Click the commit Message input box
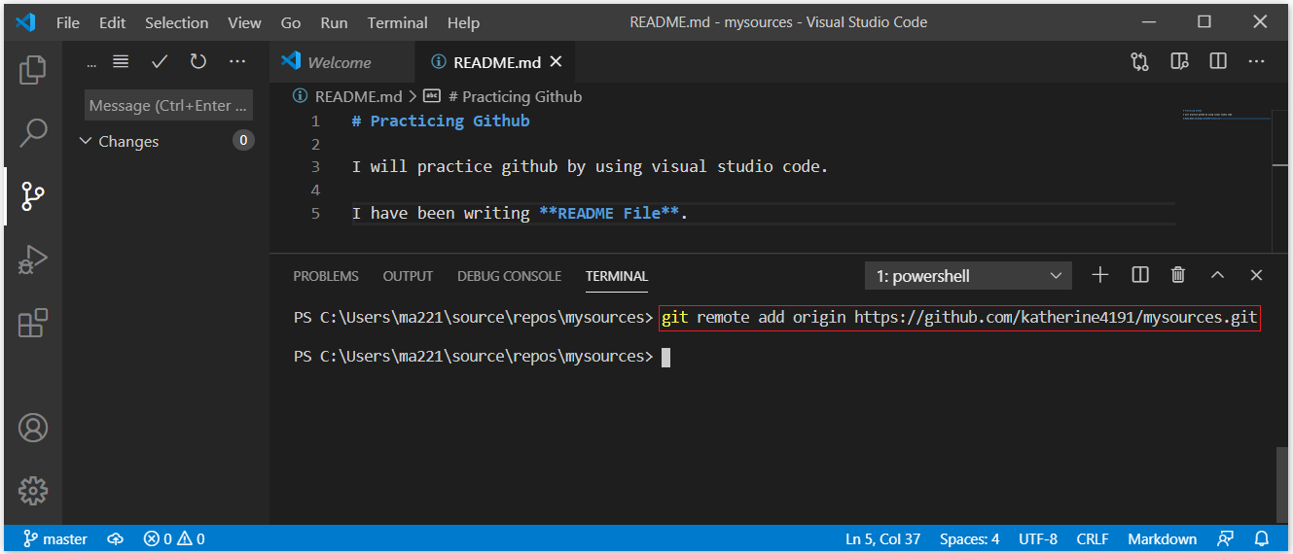 169,105
